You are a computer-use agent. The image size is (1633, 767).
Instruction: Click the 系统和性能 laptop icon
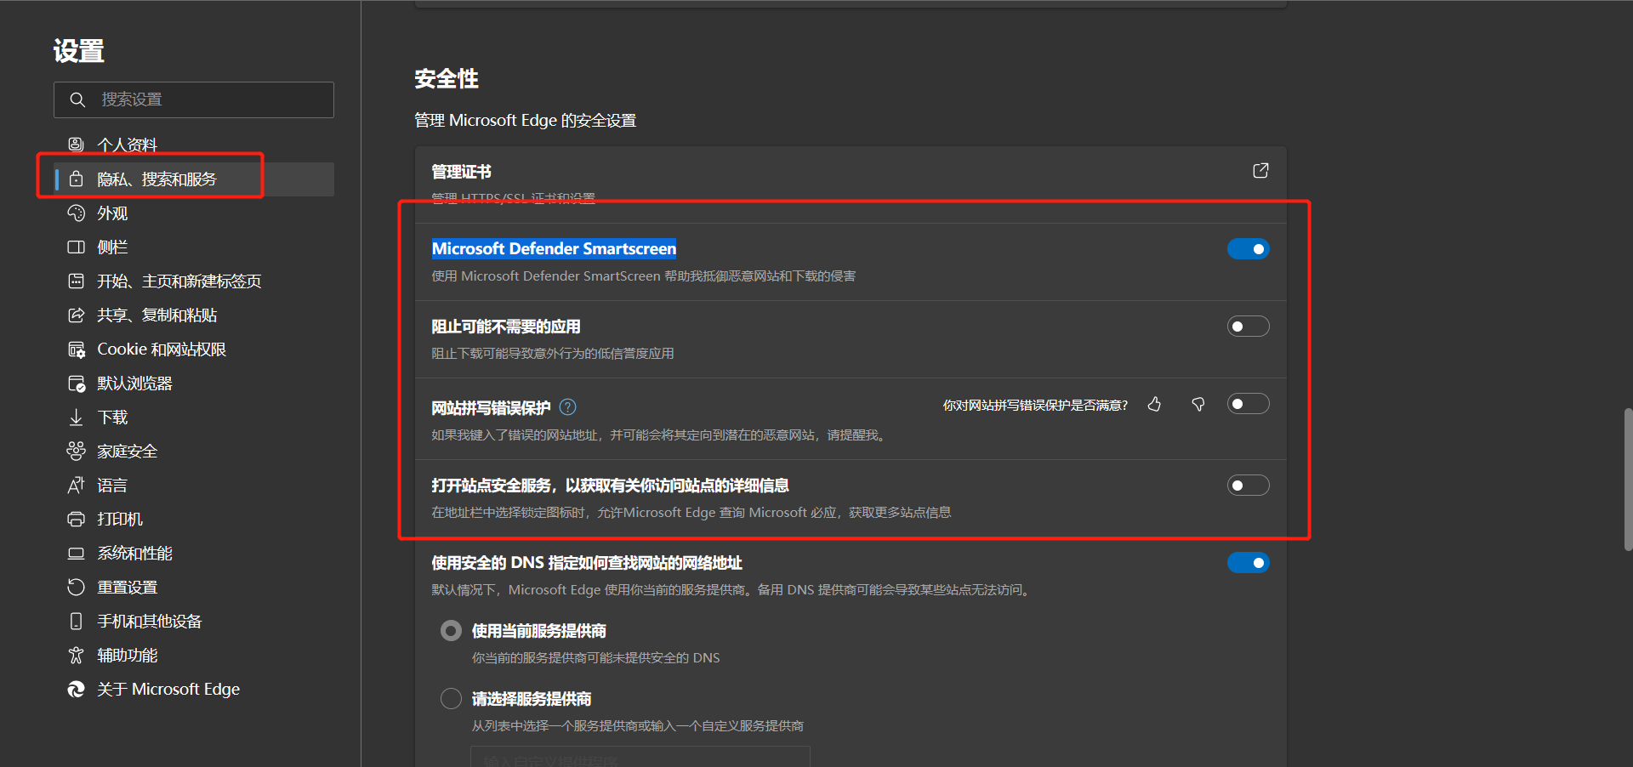(76, 553)
